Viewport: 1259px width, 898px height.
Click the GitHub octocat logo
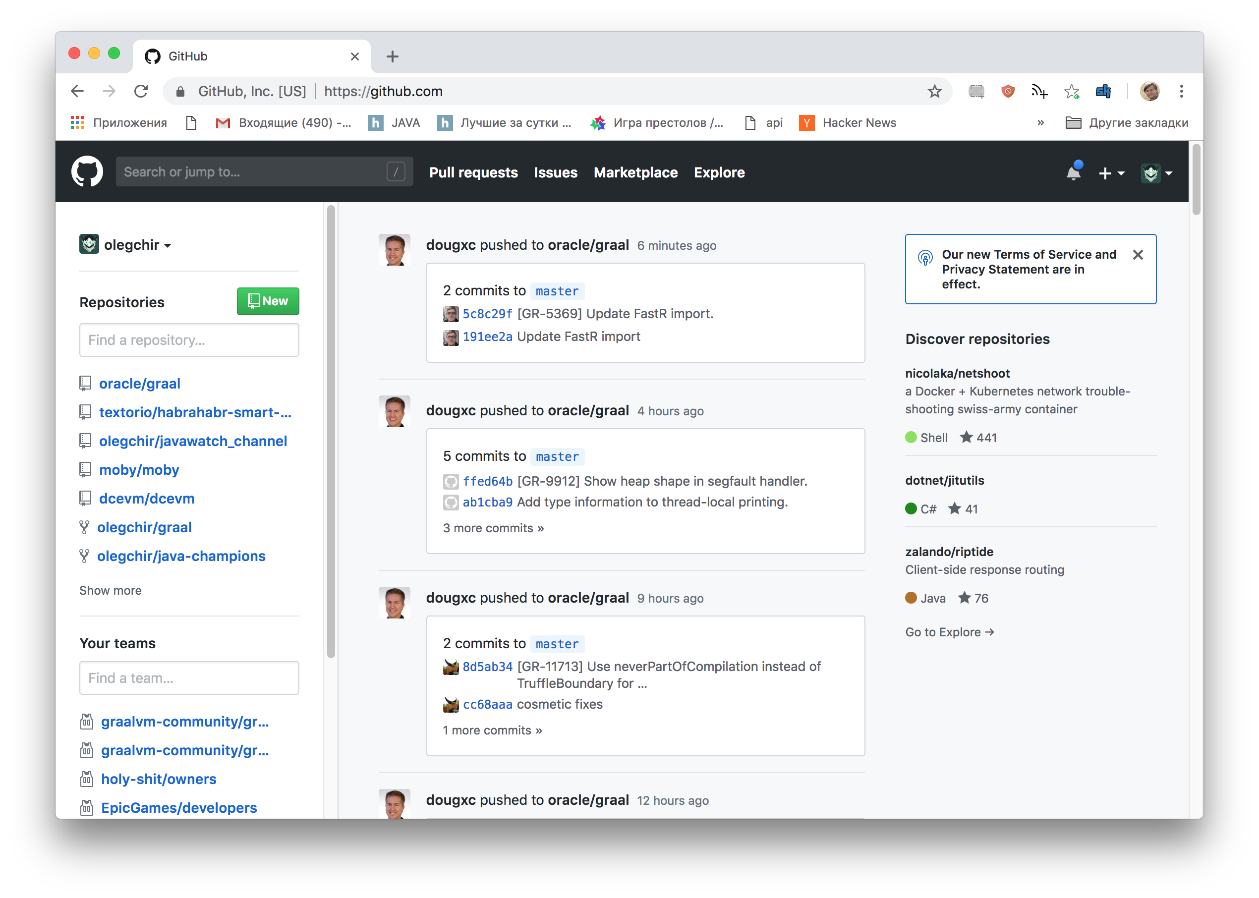coord(87,172)
